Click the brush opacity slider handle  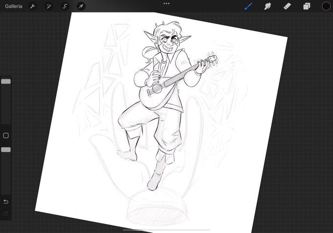point(6,150)
